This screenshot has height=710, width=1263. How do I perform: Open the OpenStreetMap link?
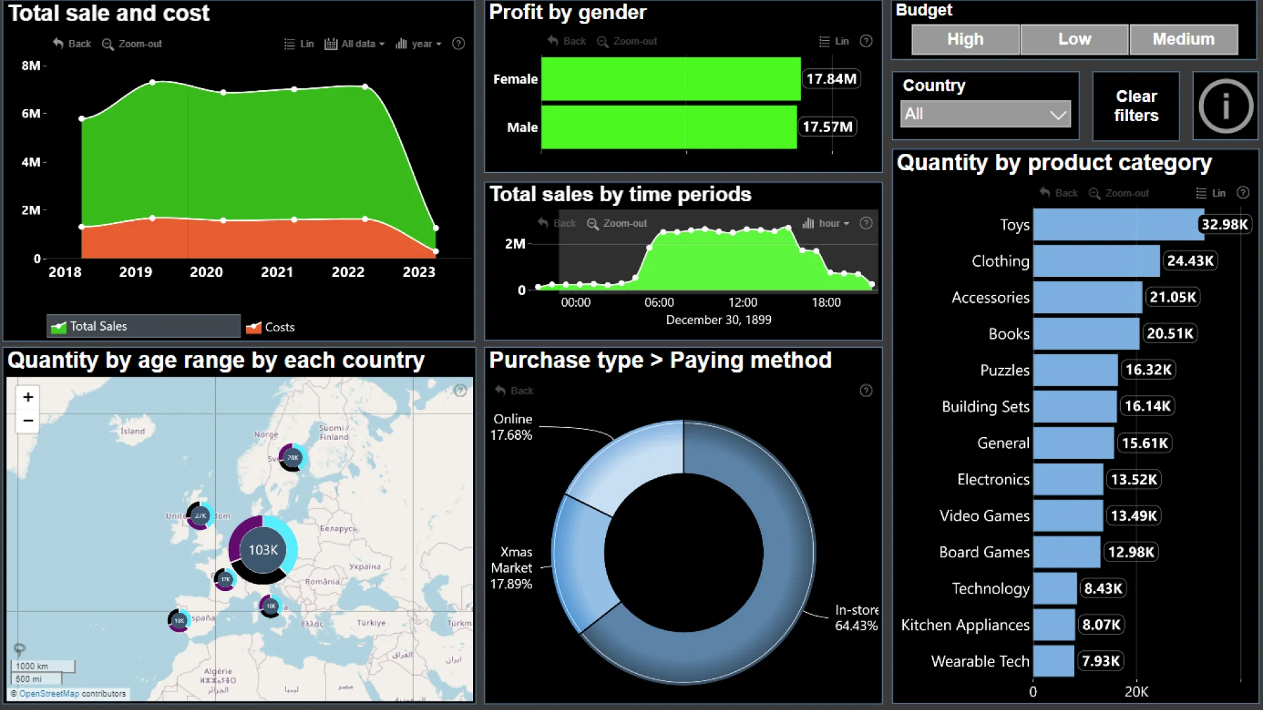(49, 694)
